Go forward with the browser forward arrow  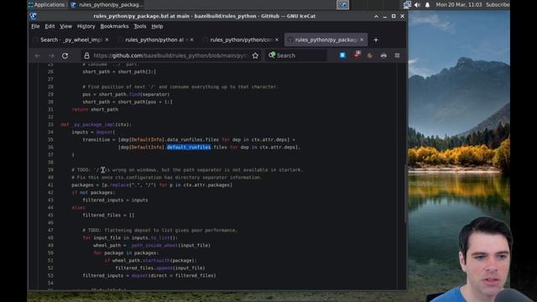coord(51,55)
